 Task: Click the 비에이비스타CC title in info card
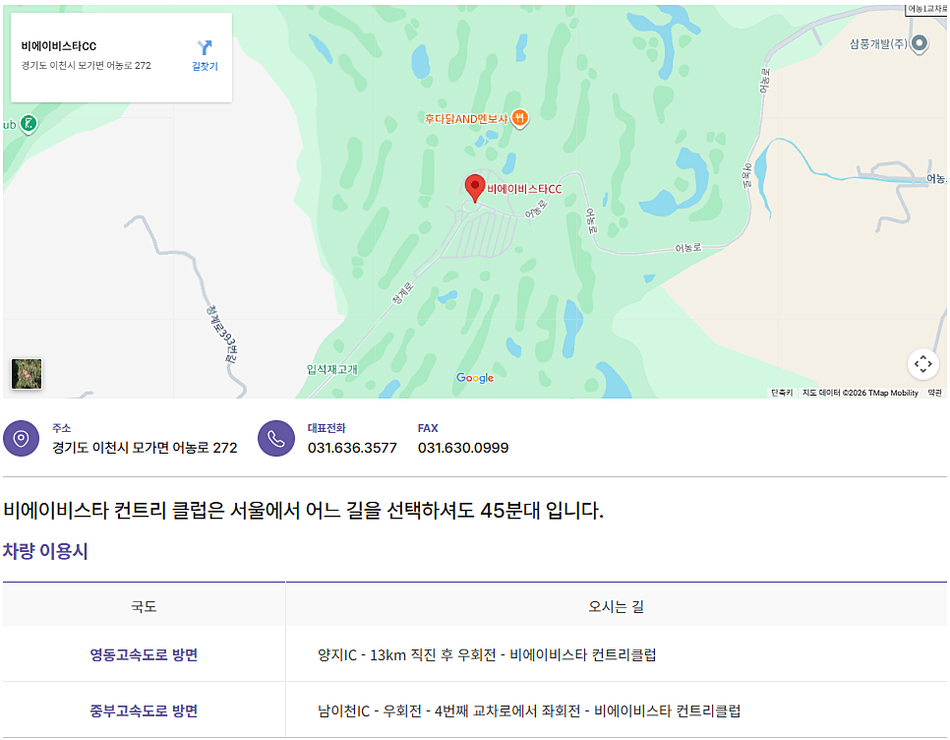(59, 46)
